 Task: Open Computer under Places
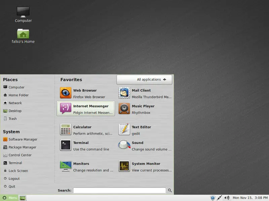[x=14, y=87]
